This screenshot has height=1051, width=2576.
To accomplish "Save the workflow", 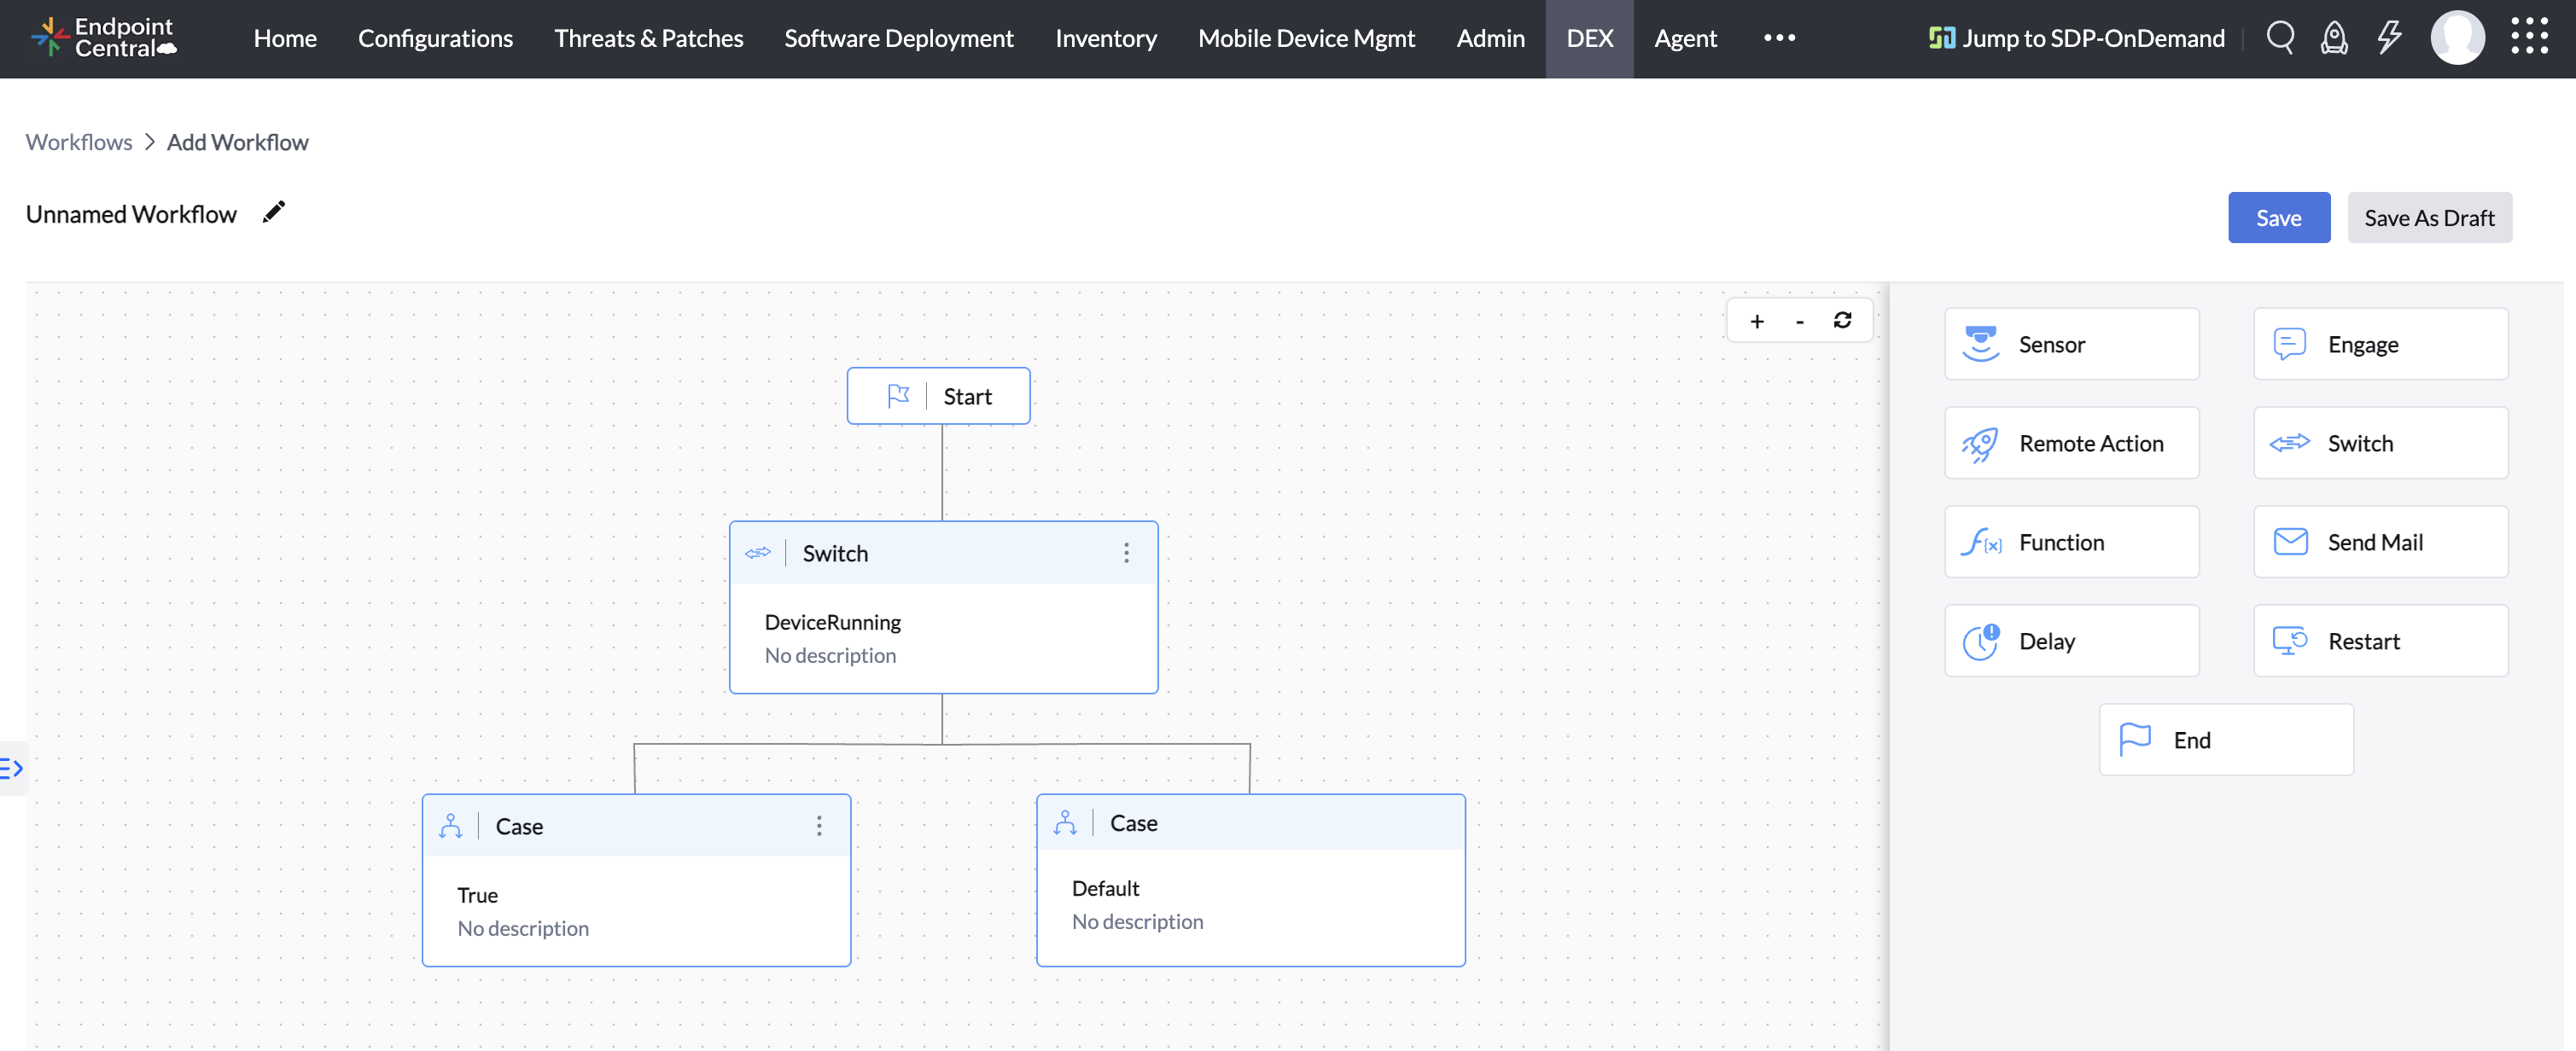I will click(x=2279, y=217).
